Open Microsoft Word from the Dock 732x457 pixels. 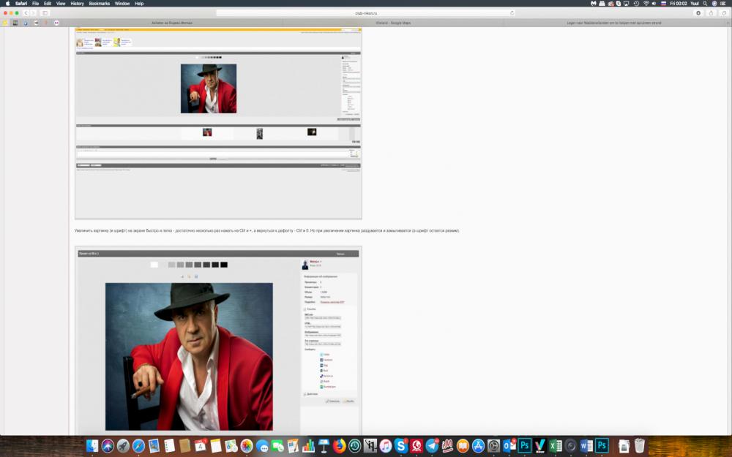[586, 446]
